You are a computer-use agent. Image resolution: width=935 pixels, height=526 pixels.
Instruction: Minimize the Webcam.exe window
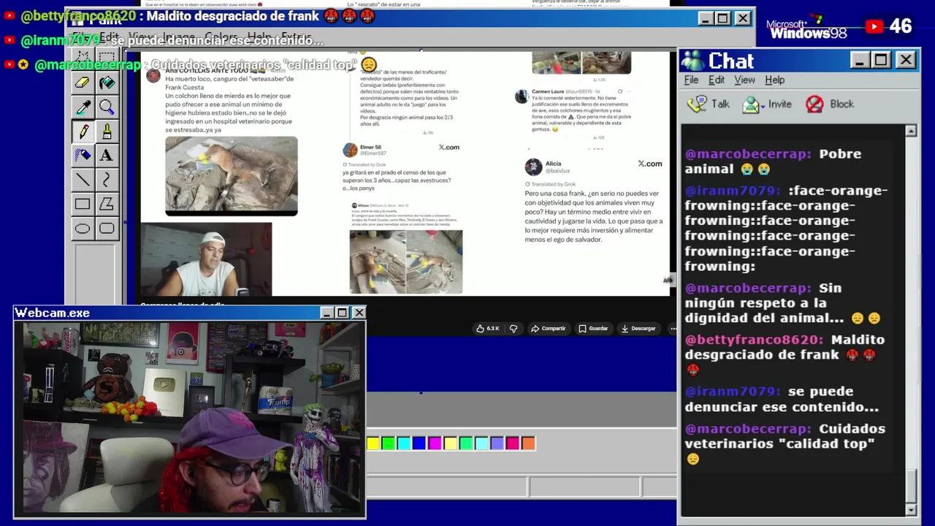coord(327,313)
